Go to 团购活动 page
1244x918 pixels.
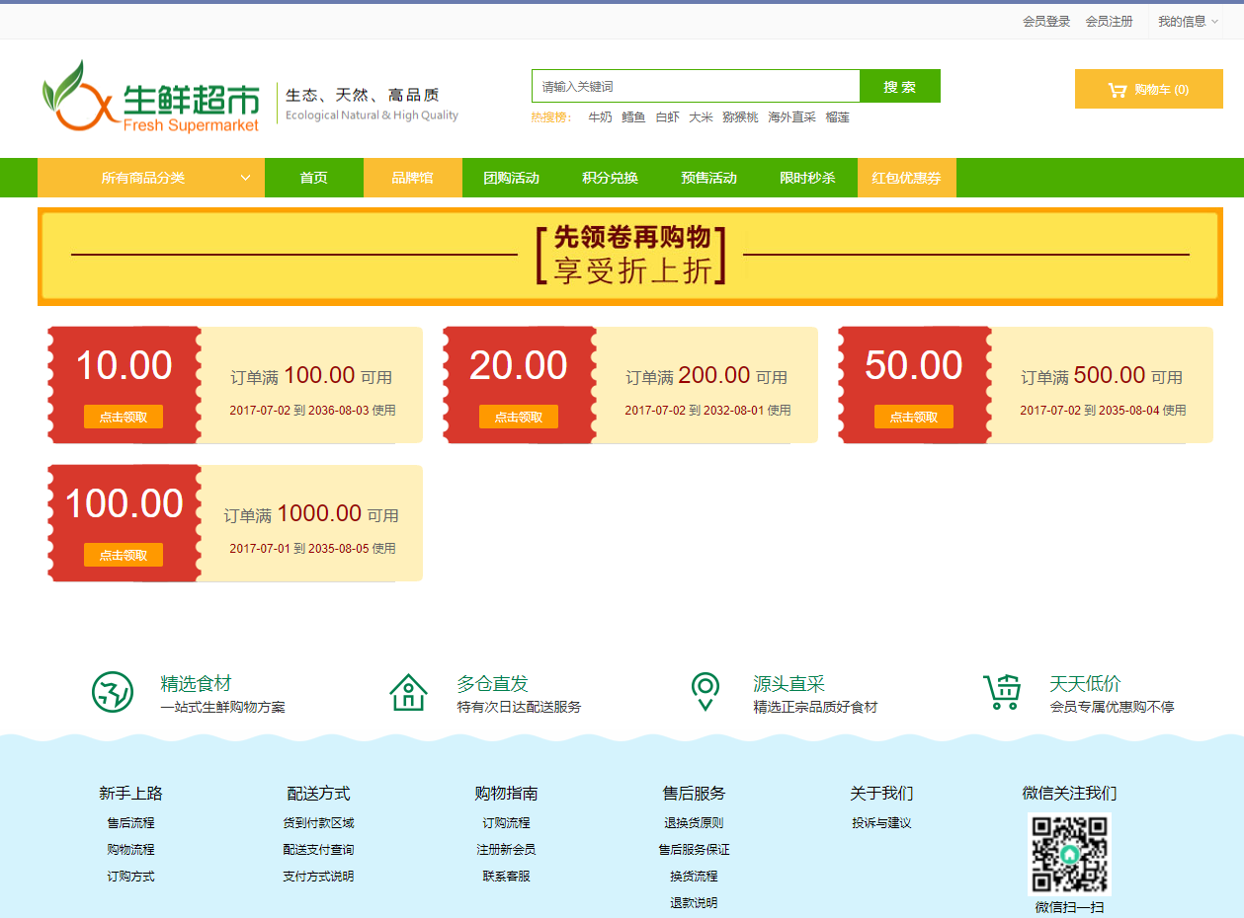click(512, 178)
